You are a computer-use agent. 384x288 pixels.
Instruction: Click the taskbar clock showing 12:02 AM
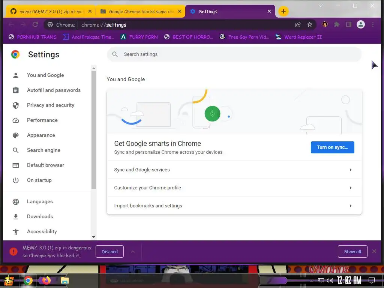(x=349, y=280)
